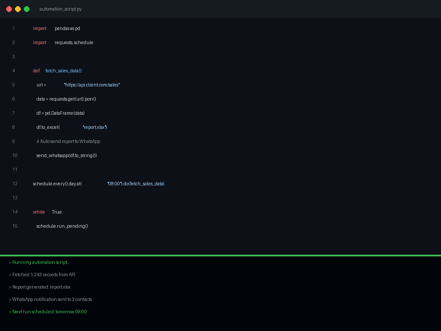Click the 'WhatsApp notification sent to 3 contacts' line
Screen dimensions: 441x331
point(50,300)
